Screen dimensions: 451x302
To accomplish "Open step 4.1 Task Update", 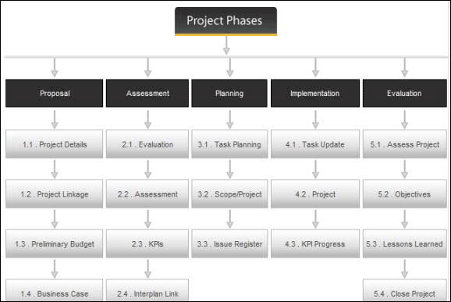I will 315,144.
